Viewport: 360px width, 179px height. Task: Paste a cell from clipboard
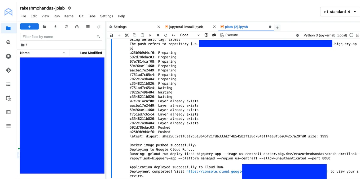(x=142, y=35)
